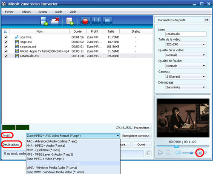This screenshot has width=213, height=174.
Task: Click the add profile list icon
Action: (x=70, y=21)
